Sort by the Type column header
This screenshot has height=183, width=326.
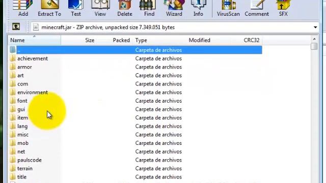pos(160,40)
